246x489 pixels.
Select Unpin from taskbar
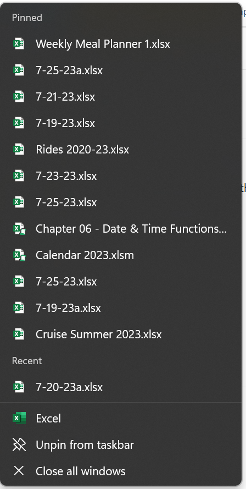(x=121, y=444)
